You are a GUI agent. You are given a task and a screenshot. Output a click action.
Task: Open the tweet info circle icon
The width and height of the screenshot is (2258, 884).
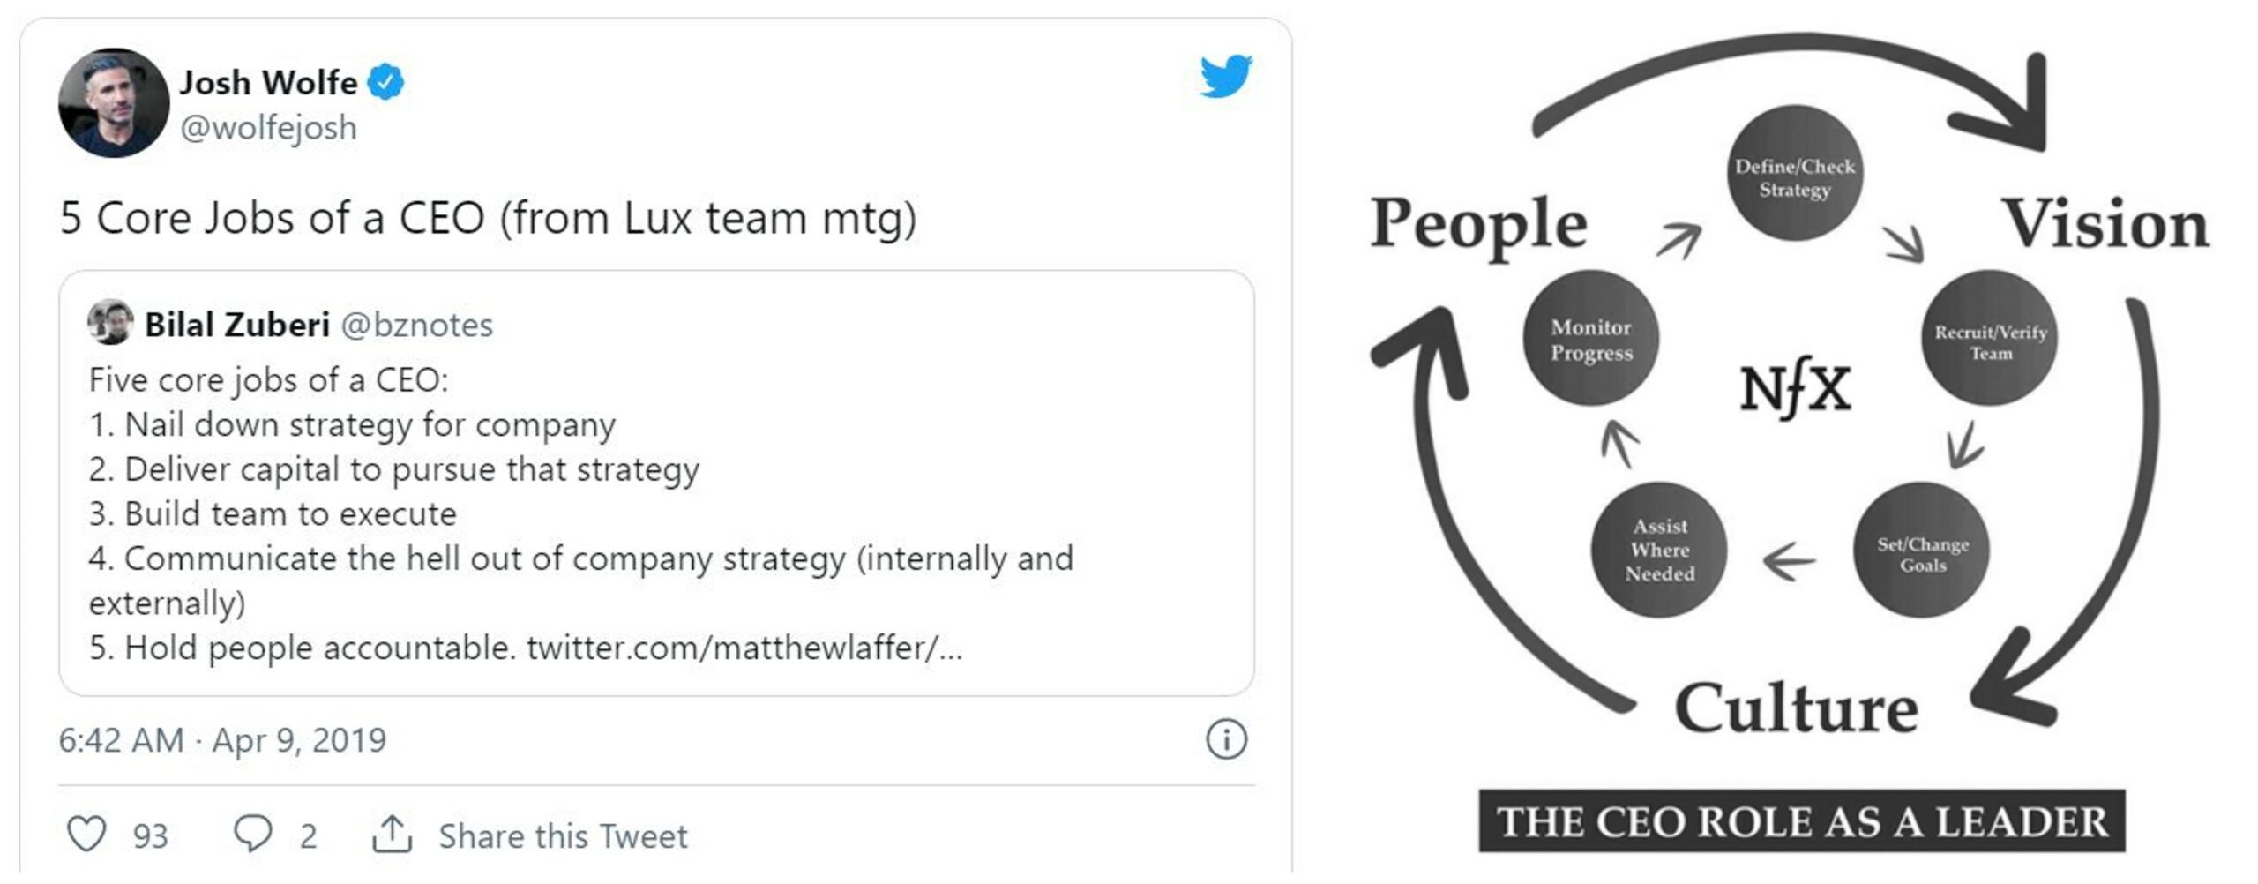(1226, 739)
